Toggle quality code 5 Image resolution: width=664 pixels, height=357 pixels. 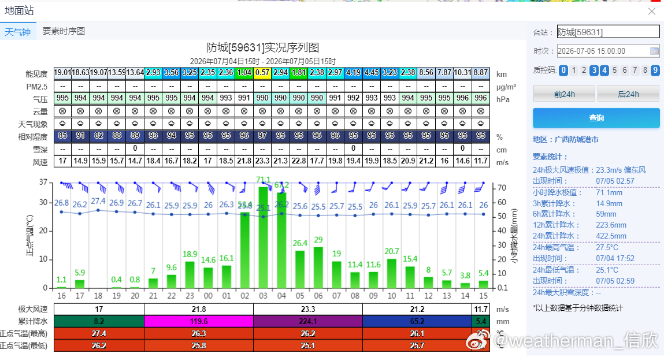(x=614, y=70)
